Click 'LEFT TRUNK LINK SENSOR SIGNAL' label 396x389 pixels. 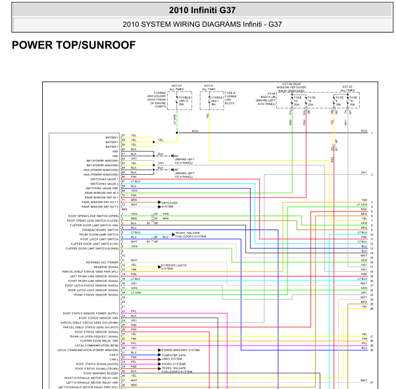pos(94,276)
